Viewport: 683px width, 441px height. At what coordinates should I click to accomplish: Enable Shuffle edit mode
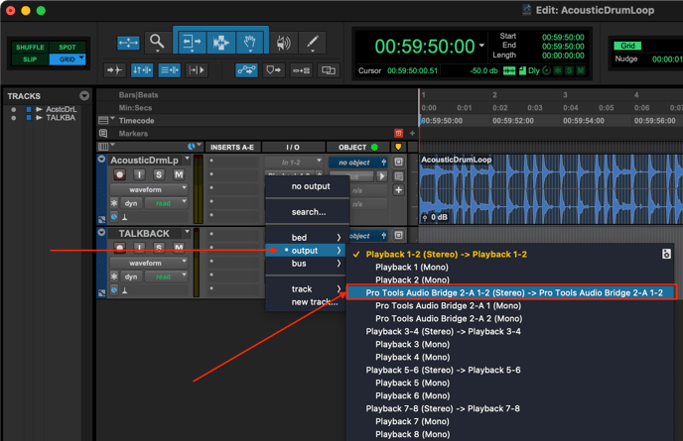coord(30,47)
